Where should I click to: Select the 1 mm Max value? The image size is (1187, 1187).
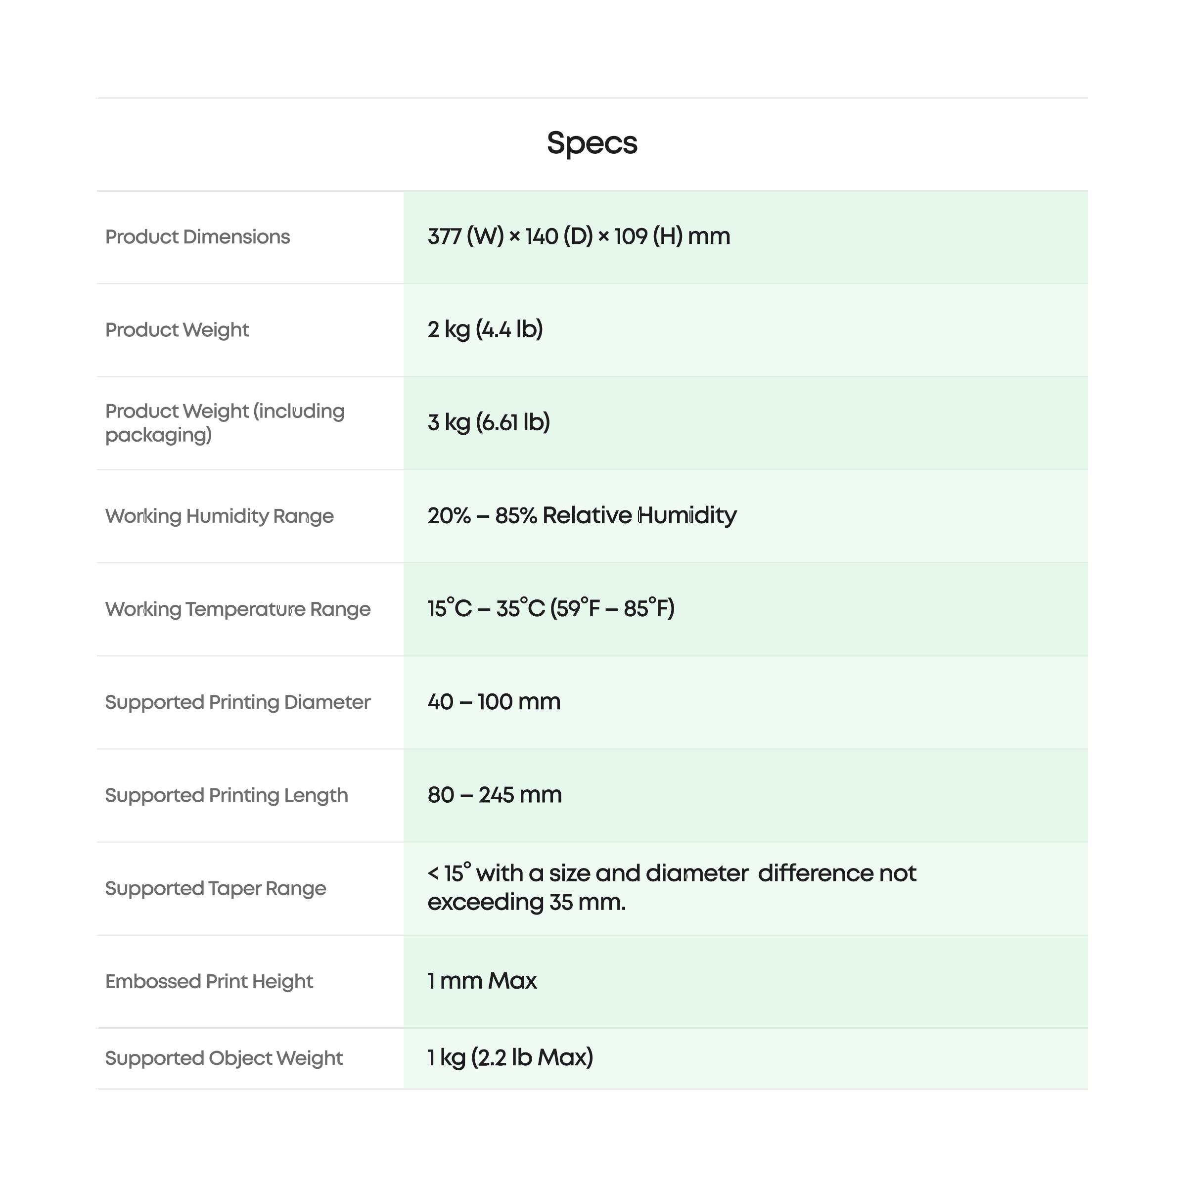[482, 981]
